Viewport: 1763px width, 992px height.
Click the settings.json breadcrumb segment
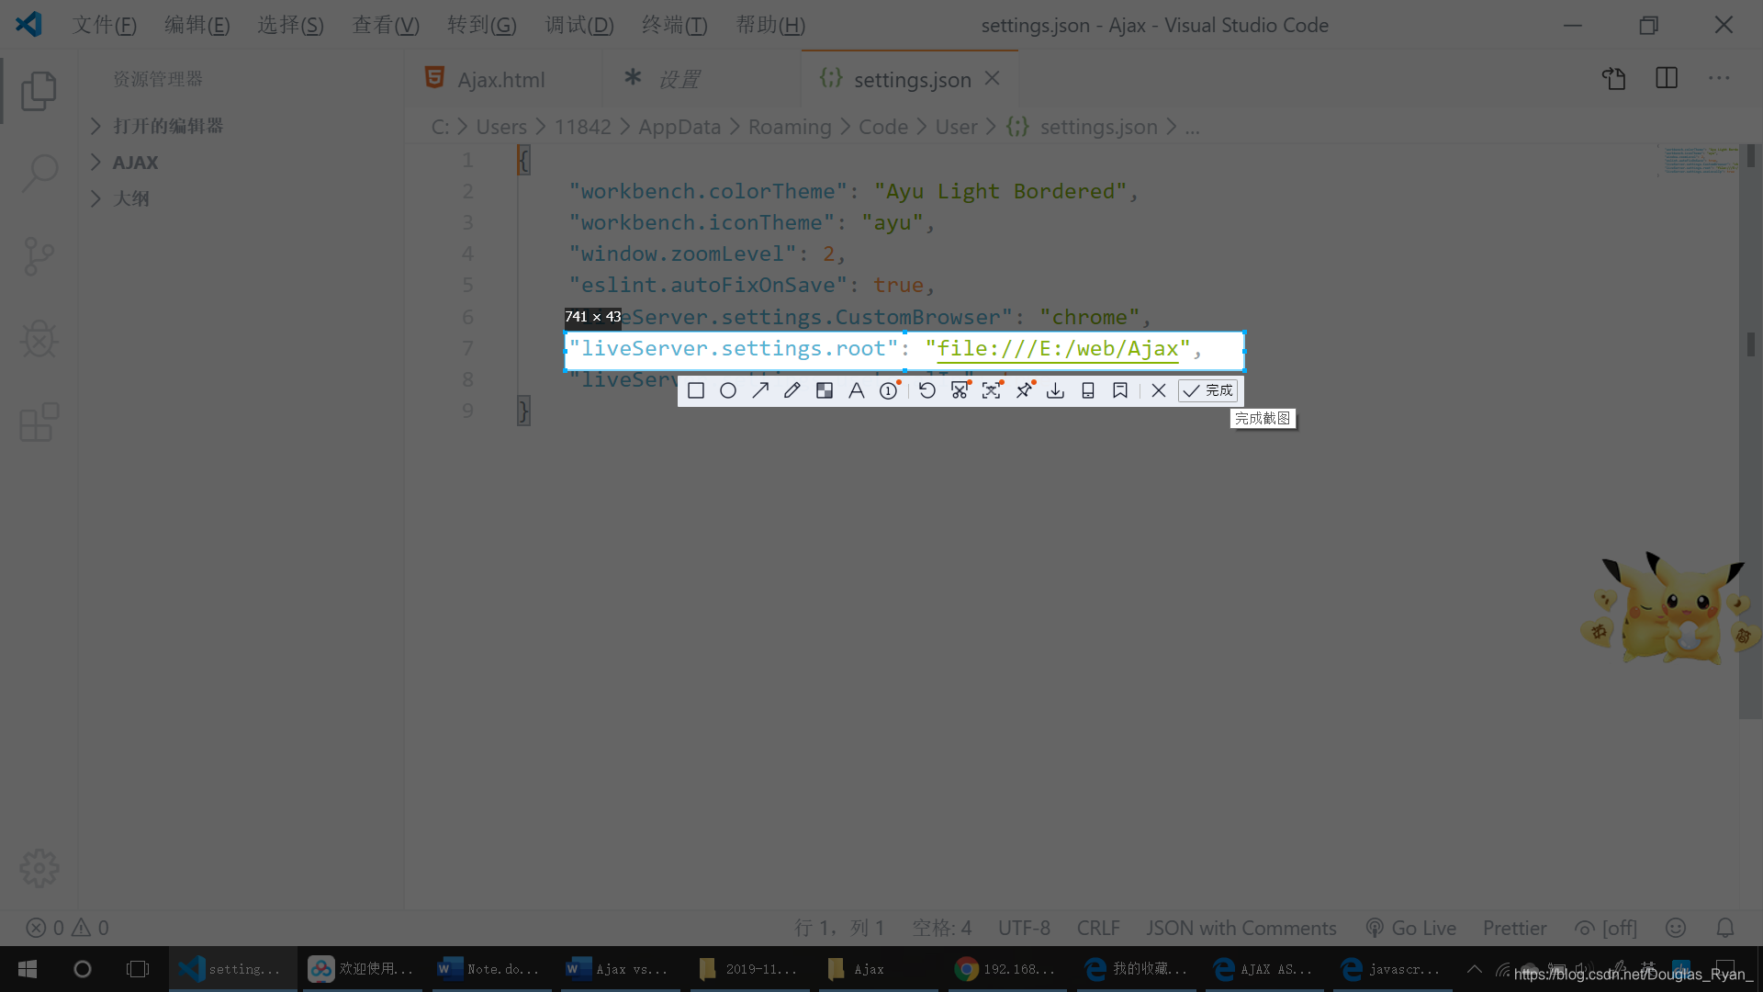(x=1098, y=127)
